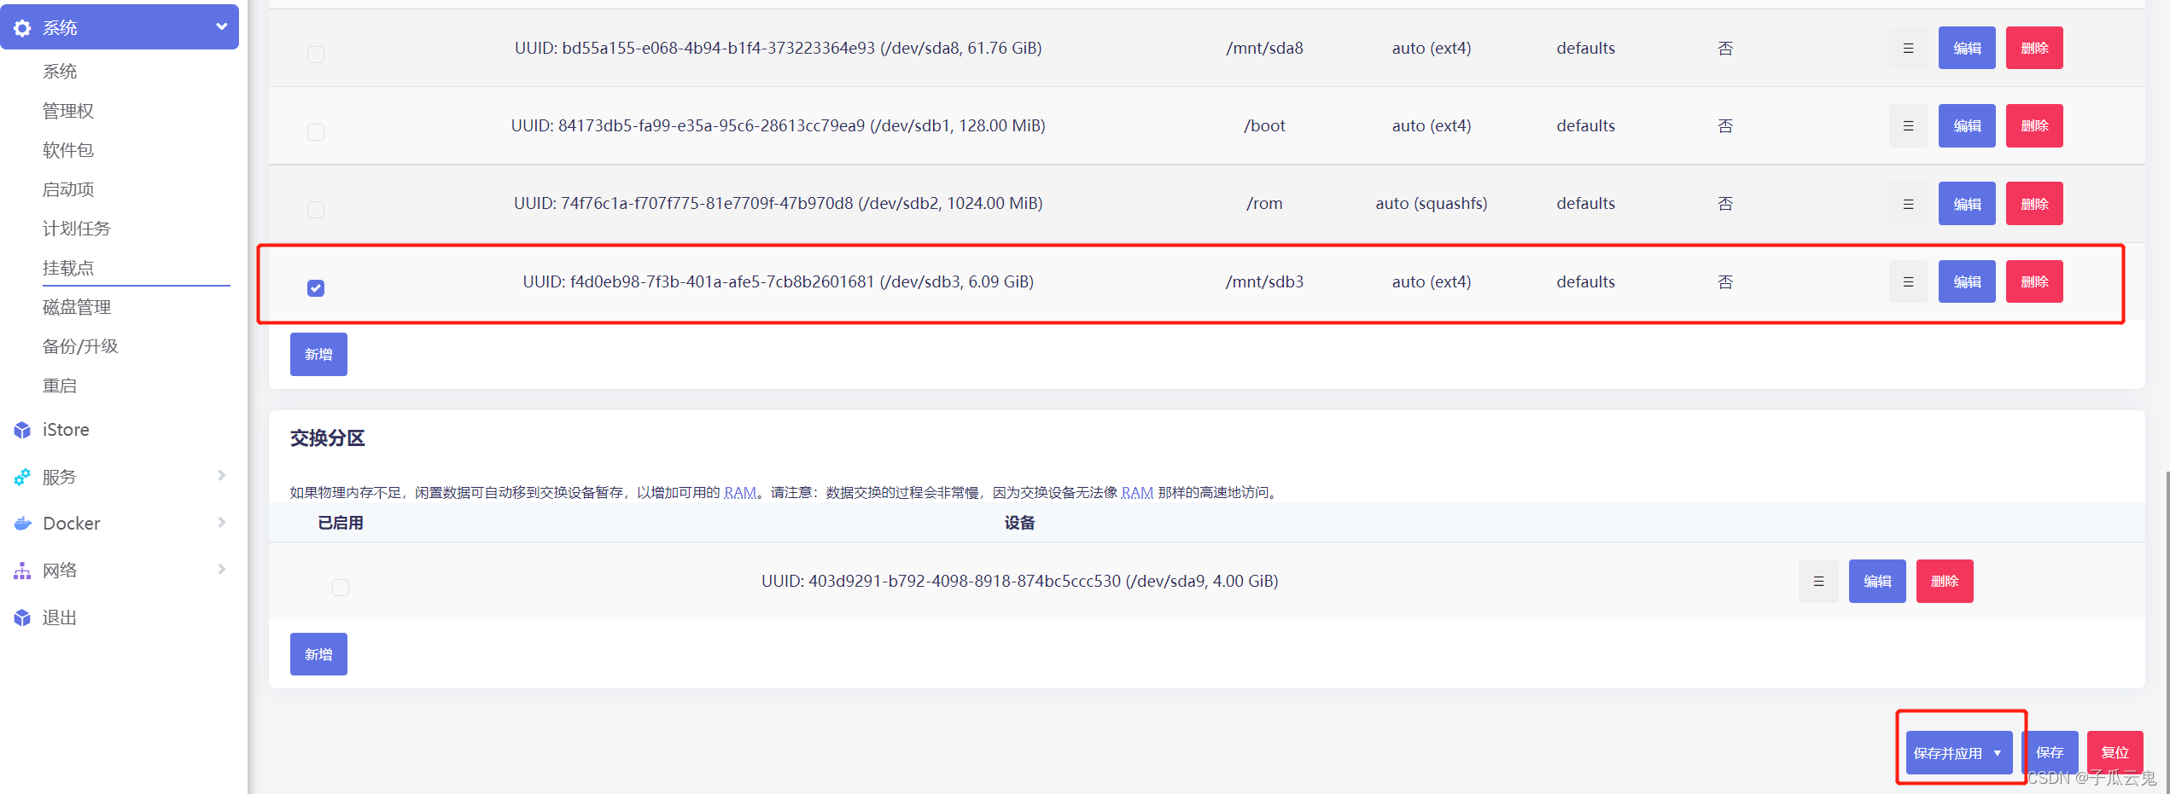Click 编辑 for the /mnt/sdb3 row
The image size is (2170, 794).
(x=1967, y=281)
